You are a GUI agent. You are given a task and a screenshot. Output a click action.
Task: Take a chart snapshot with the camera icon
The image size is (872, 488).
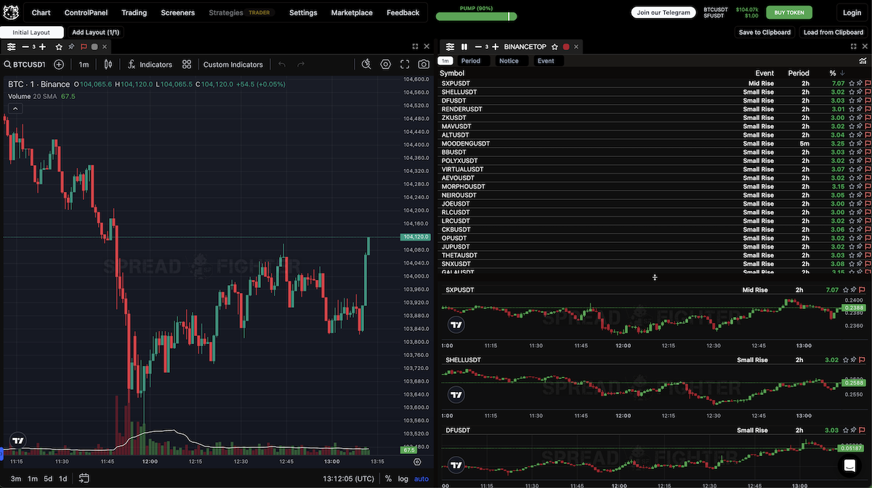pyautogui.click(x=424, y=65)
